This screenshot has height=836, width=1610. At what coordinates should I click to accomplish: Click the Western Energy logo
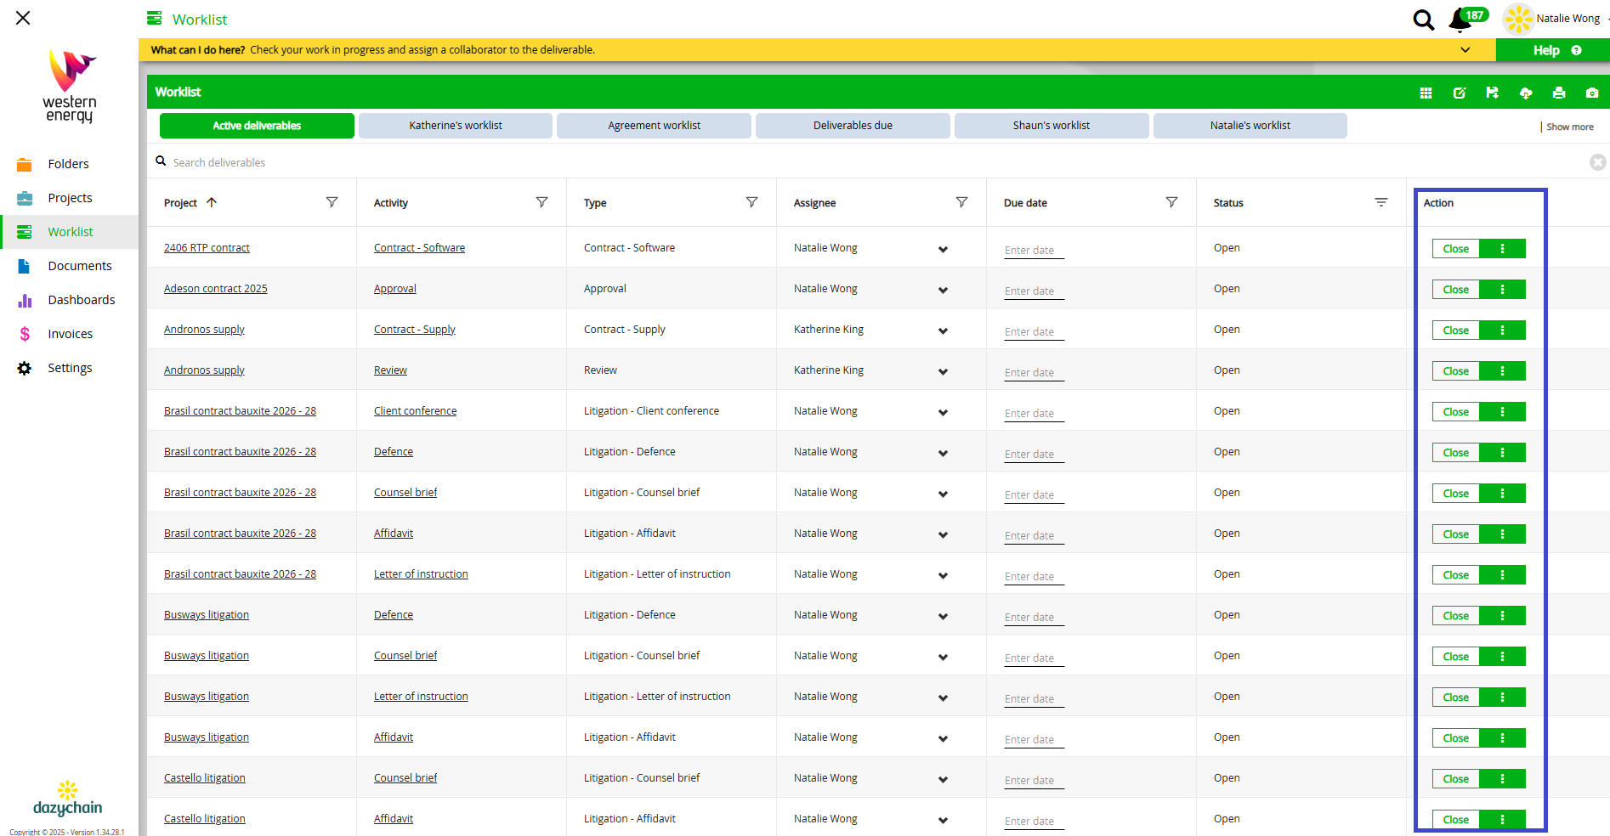point(70,87)
